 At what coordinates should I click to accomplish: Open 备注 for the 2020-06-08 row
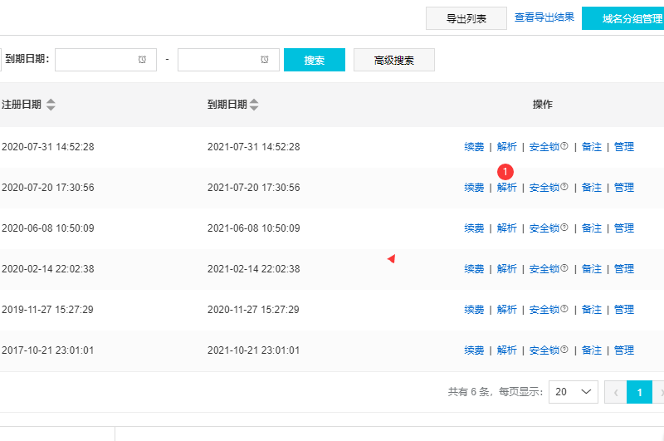[x=592, y=228]
